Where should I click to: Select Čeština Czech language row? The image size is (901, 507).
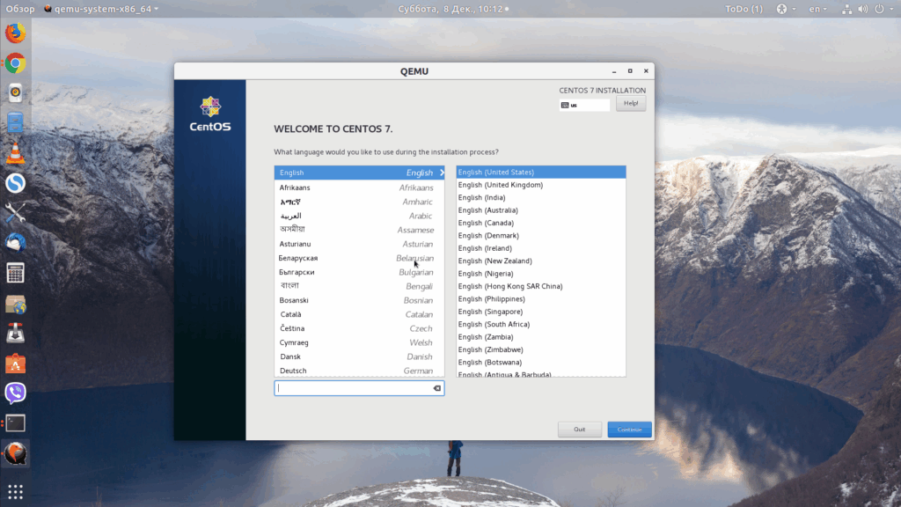click(x=359, y=328)
